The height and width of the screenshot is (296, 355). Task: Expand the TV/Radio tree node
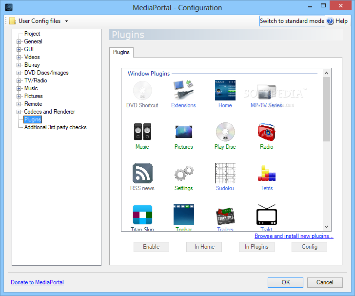click(19, 80)
